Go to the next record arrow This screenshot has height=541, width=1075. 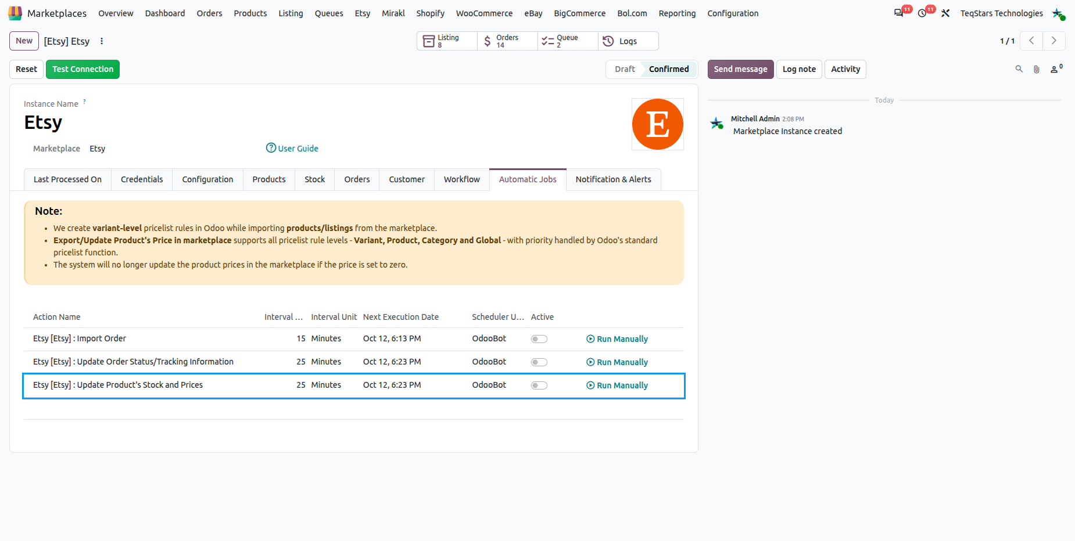coord(1054,41)
